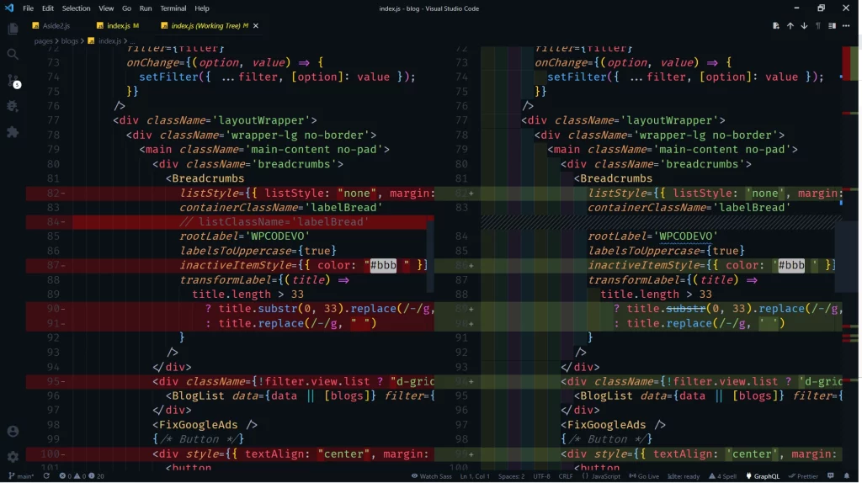Screen dimensions: 862x483
Task: Open the Manage gear menu
Action: tap(13, 457)
